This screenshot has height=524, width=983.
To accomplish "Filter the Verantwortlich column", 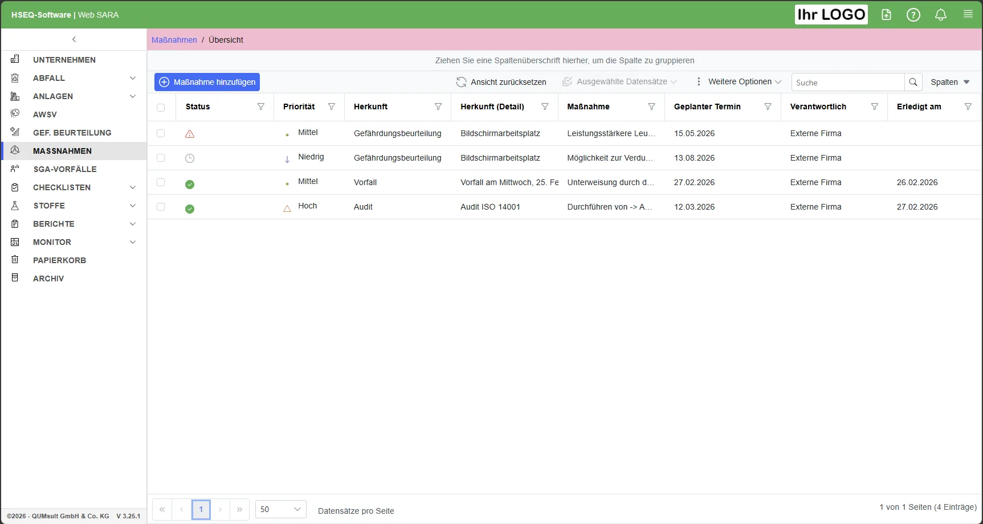I will tap(874, 107).
